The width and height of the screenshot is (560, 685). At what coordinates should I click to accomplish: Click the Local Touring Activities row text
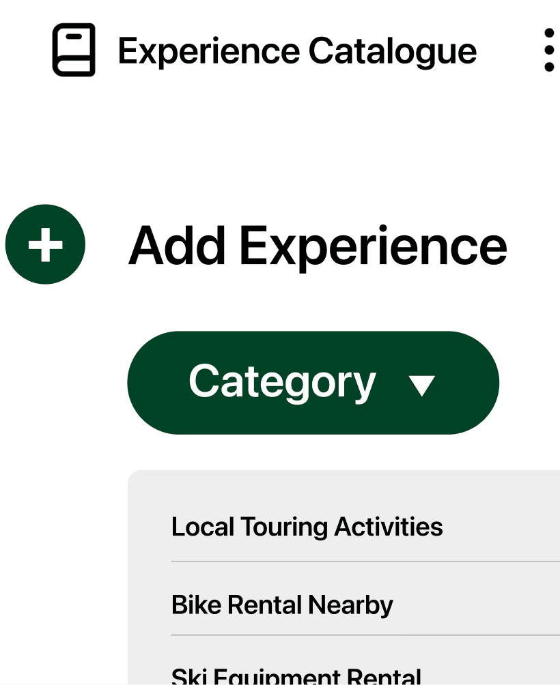[307, 527]
